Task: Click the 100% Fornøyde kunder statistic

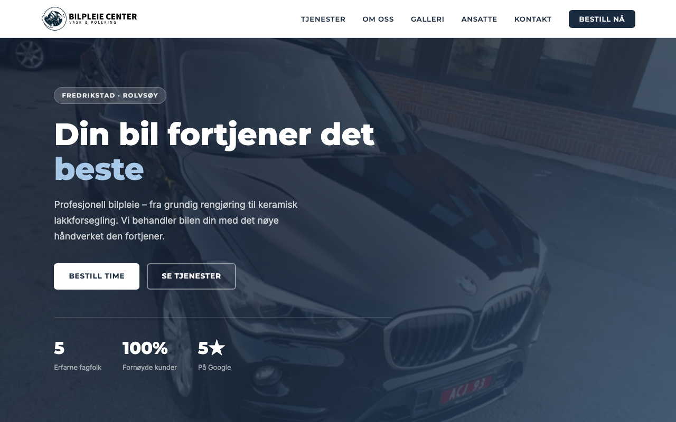Action: (149, 356)
